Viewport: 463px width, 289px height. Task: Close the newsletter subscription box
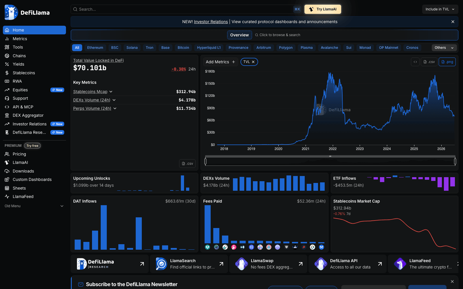tap(452, 281)
